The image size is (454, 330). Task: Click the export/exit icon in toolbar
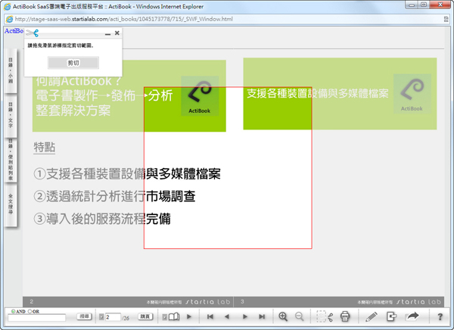click(x=391, y=316)
